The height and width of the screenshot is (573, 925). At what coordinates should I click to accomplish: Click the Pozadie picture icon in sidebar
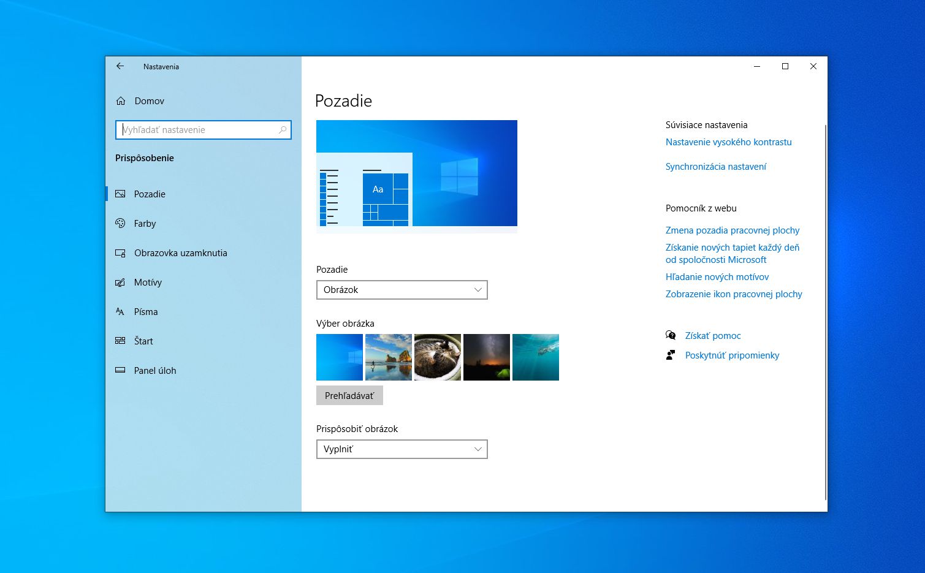coord(120,194)
